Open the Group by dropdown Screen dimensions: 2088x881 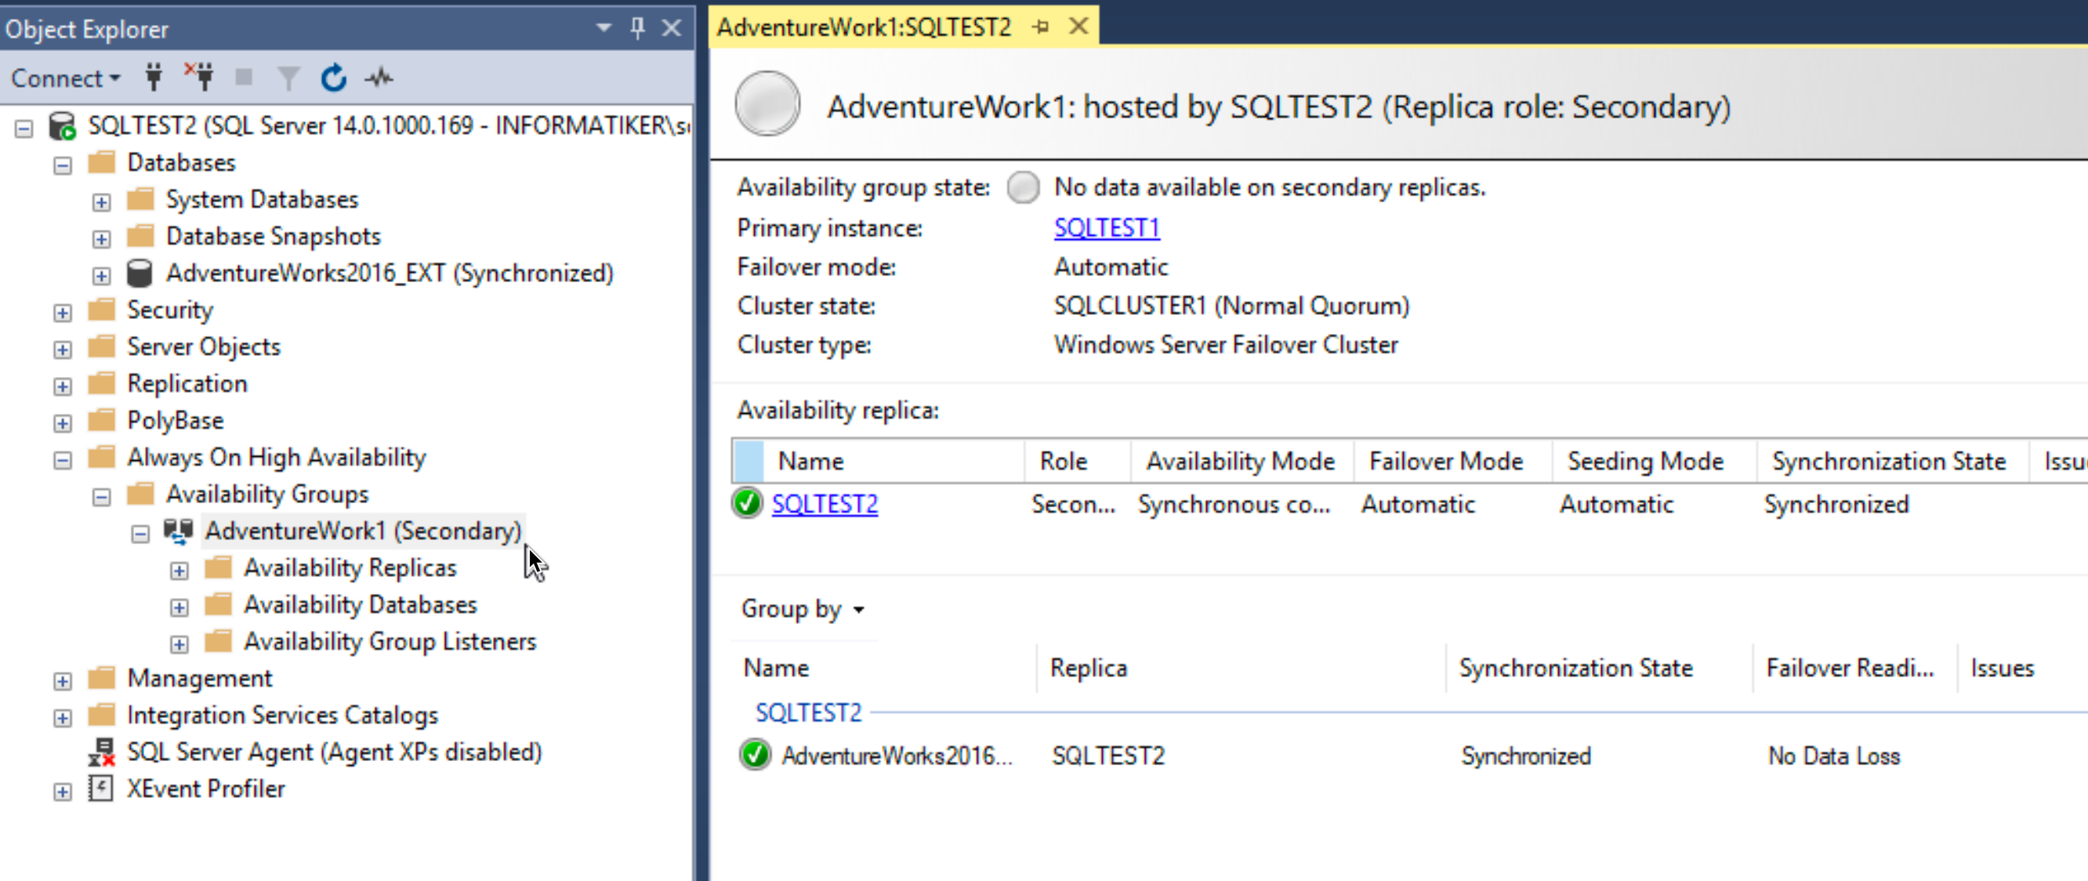[803, 609]
